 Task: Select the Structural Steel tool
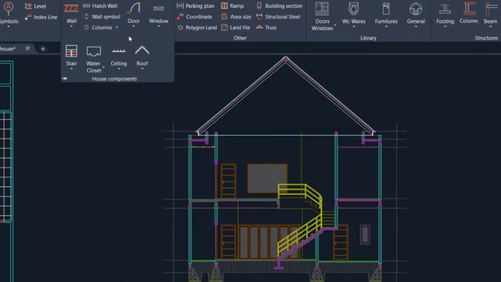278,17
